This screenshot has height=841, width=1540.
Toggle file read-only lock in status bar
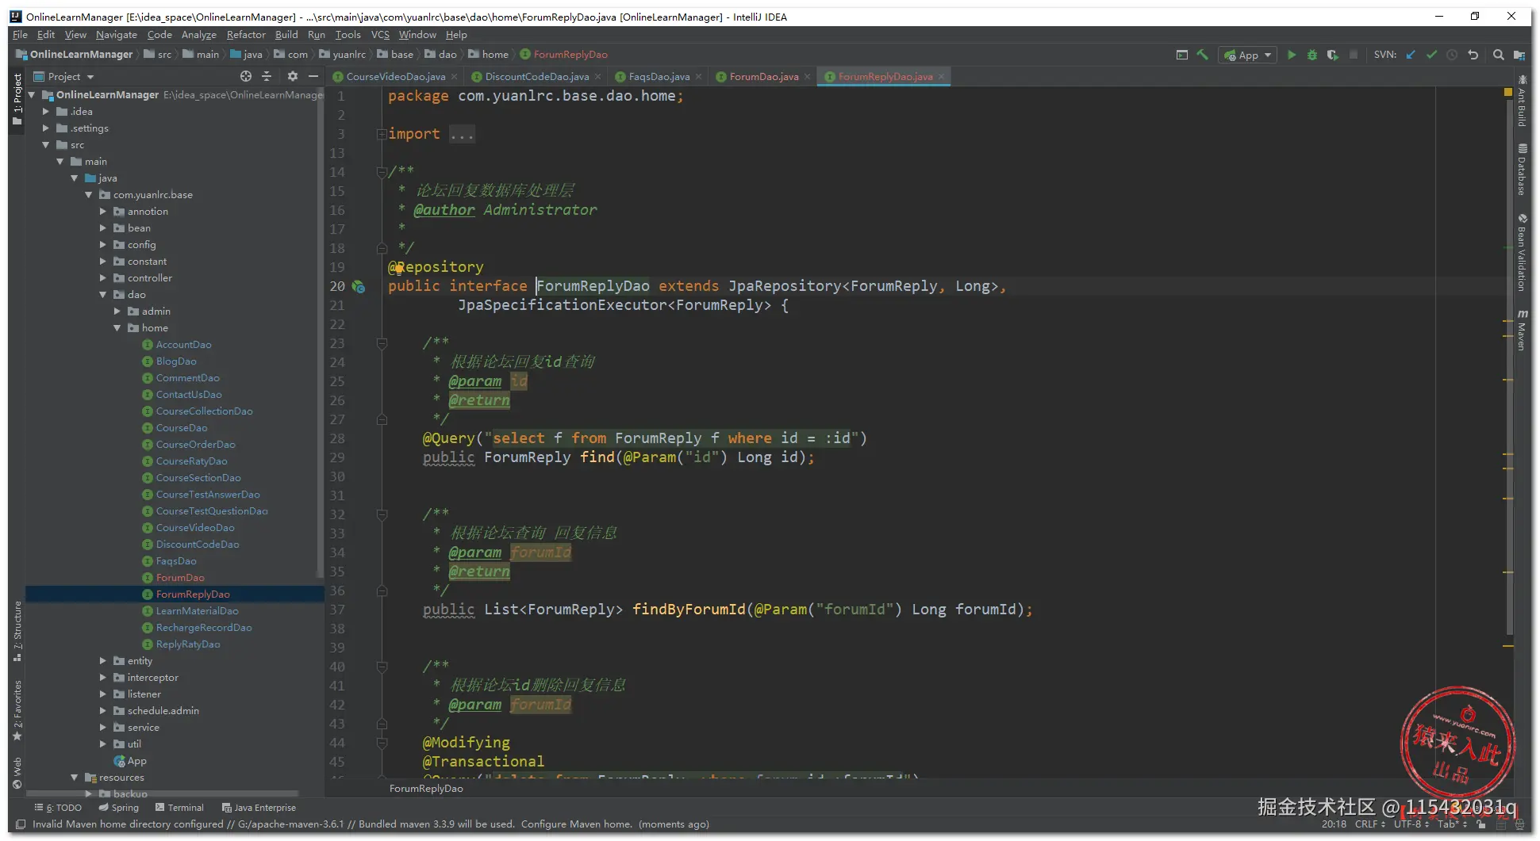pyautogui.click(x=1480, y=824)
